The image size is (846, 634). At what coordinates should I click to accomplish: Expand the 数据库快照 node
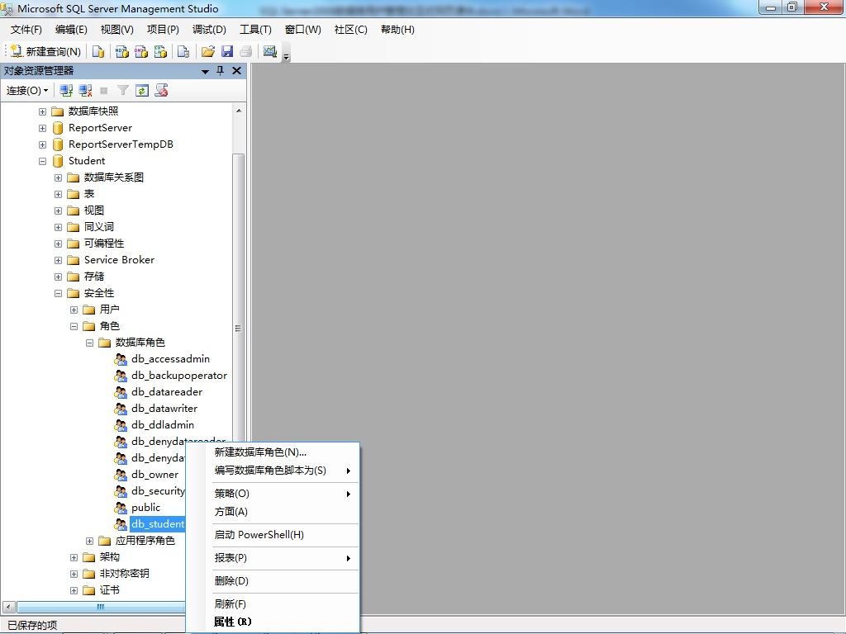tap(42, 111)
